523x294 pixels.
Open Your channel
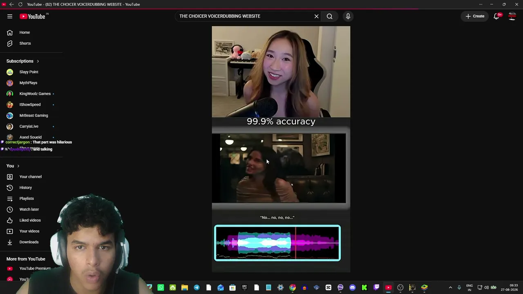point(31,177)
